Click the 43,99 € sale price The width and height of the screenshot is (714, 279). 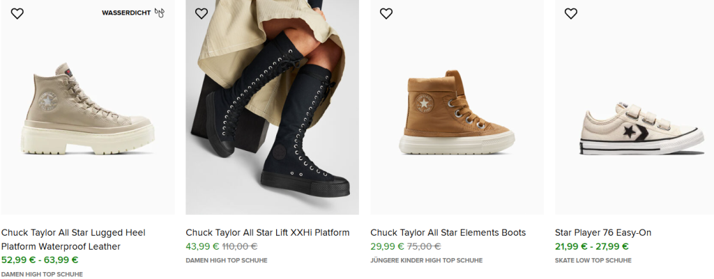pyautogui.click(x=202, y=246)
